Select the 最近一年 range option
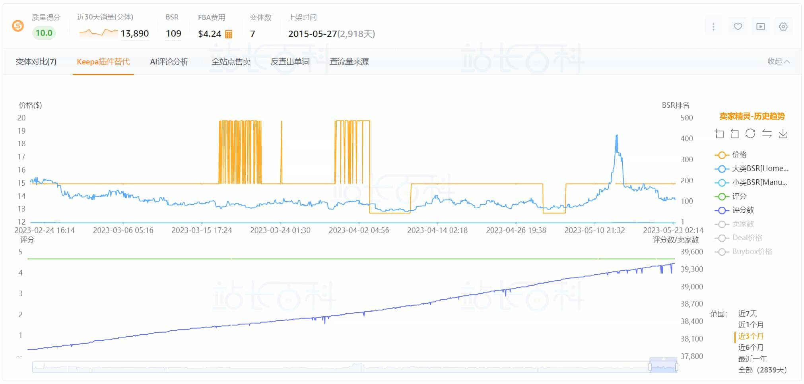 pos(752,359)
